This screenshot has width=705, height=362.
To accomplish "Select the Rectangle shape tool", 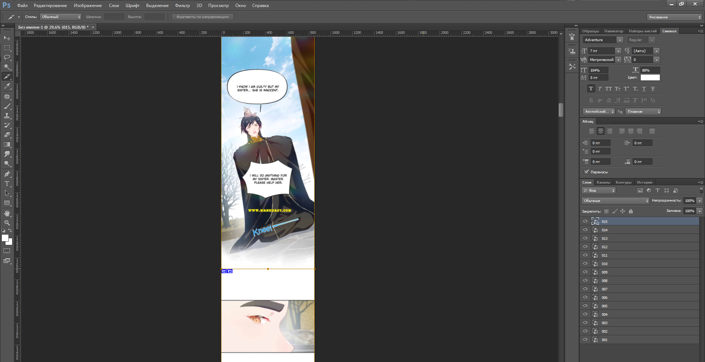I will (7, 203).
